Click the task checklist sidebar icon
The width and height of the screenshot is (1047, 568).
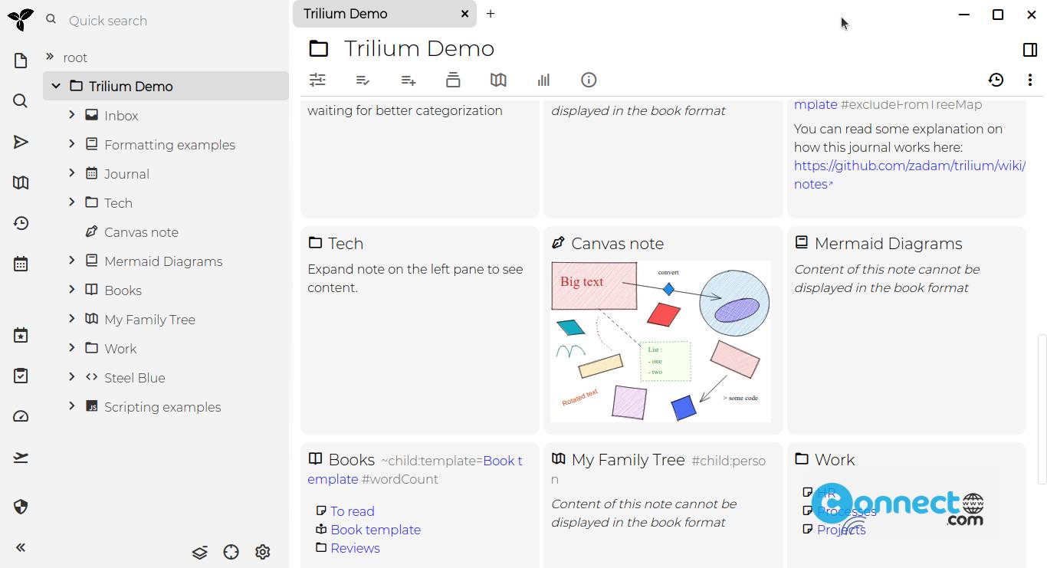[x=21, y=376]
